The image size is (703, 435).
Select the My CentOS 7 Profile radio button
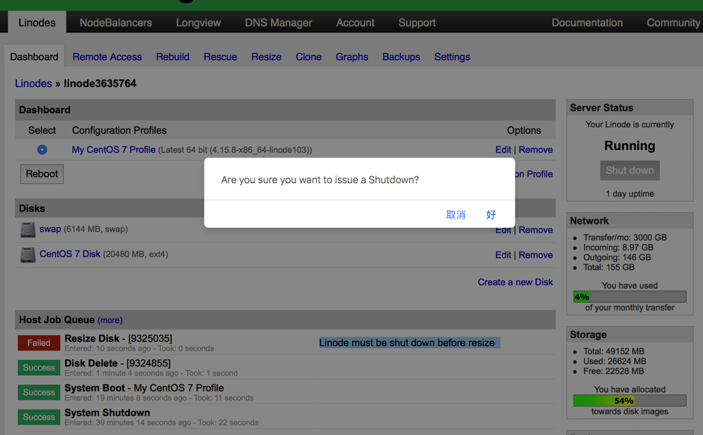coord(42,150)
